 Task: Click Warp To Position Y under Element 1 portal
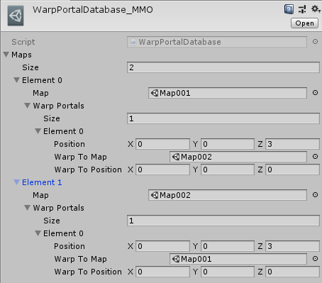point(228,272)
